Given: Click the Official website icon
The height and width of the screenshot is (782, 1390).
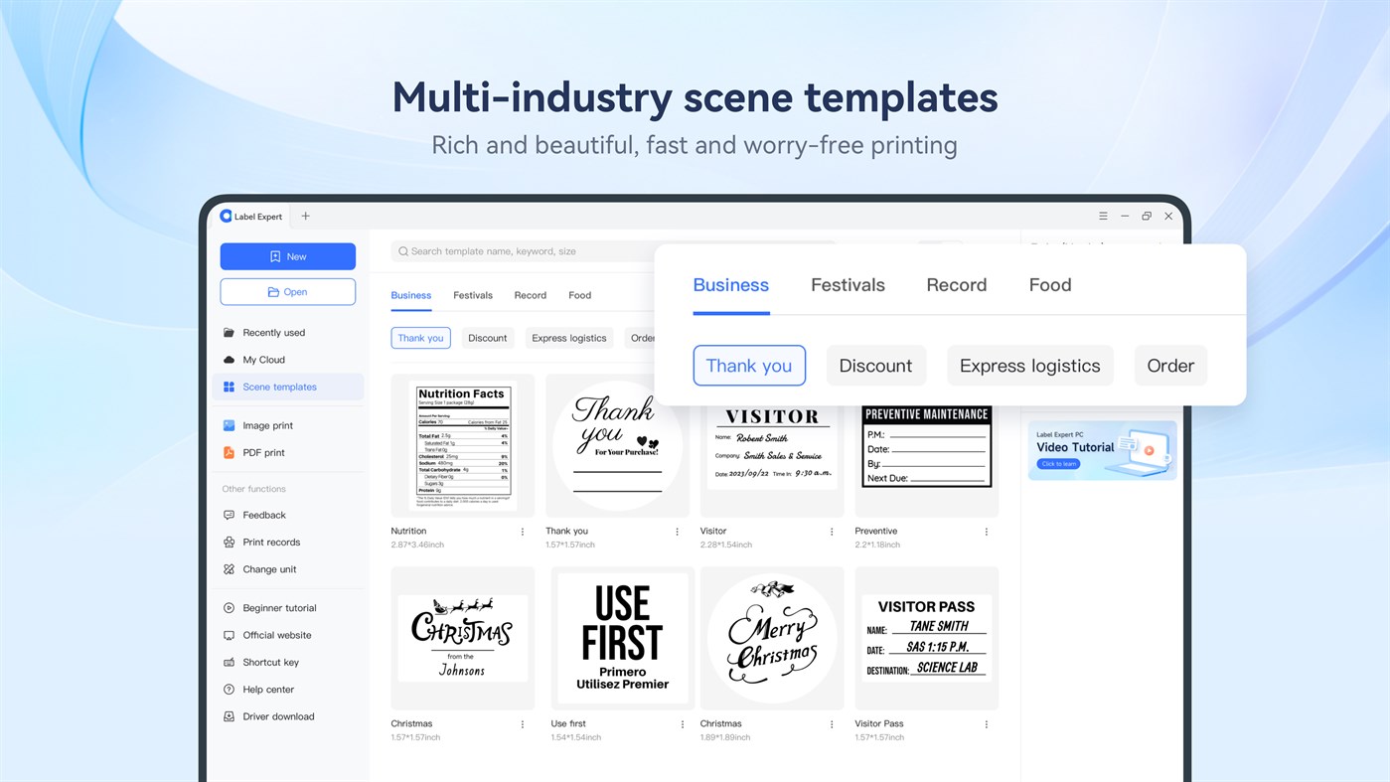Looking at the screenshot, I should (x=230, y=635).
